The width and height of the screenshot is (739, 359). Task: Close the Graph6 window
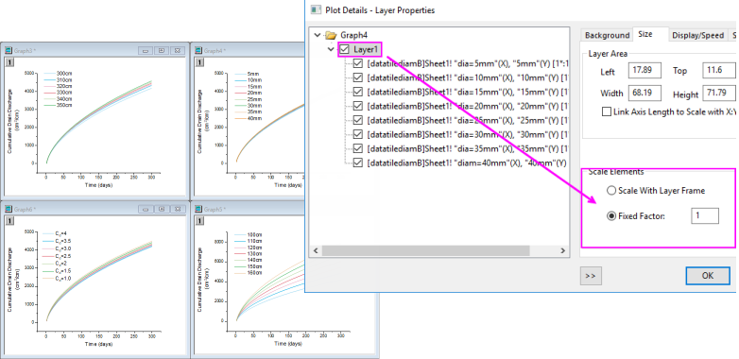tap(177, 209)
